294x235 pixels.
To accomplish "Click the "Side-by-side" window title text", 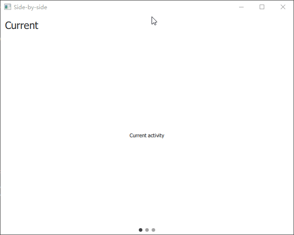I will [30, 7].
